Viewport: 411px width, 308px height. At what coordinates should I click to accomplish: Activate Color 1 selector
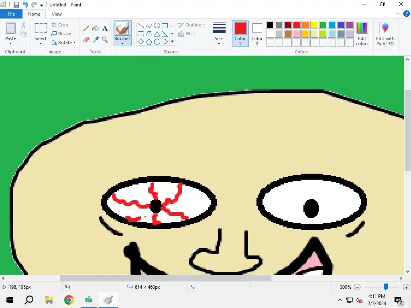pos(240,34)
